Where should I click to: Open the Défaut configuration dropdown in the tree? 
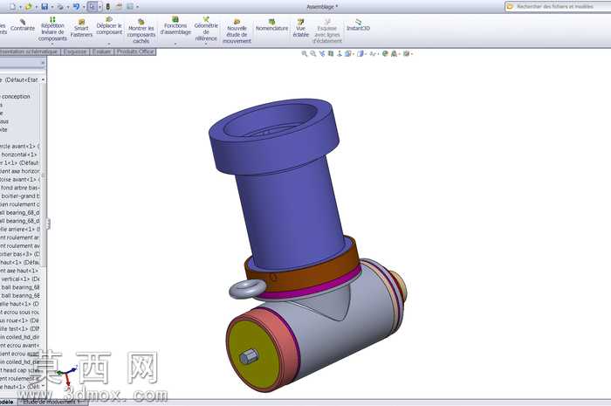coord(43,79)
